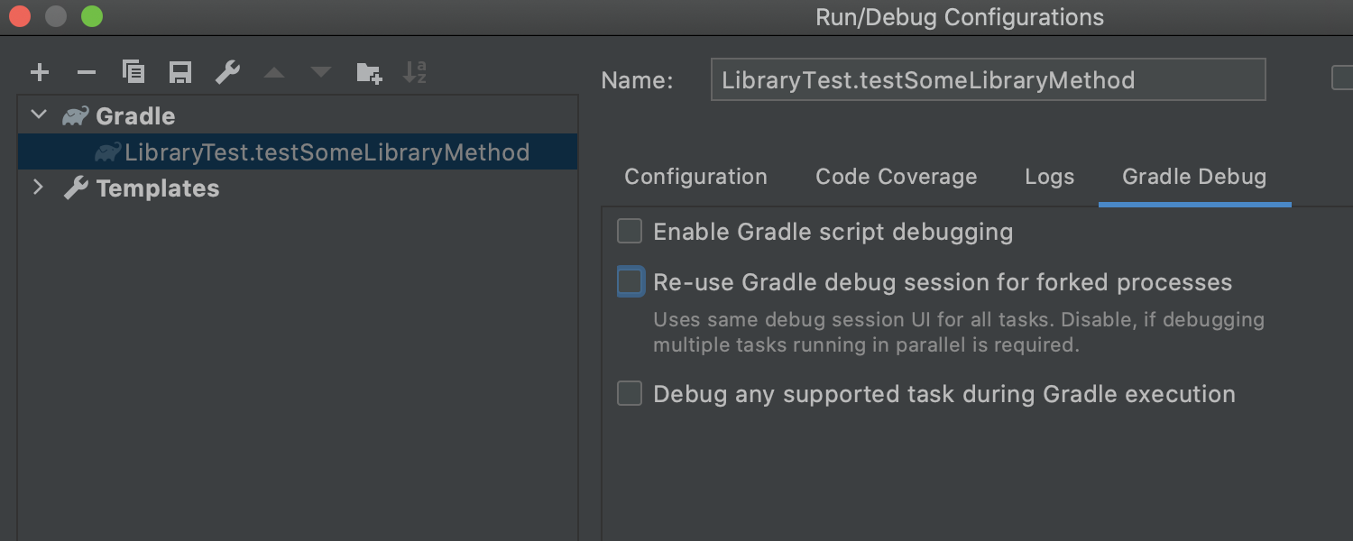Image resolution: width=1353 pixels, height=541 pixels.
Task: Tick the checkbox right of the Name field
Action: pyautogui.click(x=1342, y=79)
